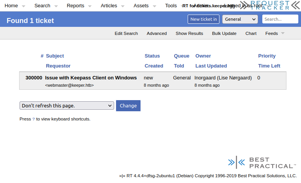Open the Search menu
The width and height of the screenshot is (301, 183).
click(42, 6)
